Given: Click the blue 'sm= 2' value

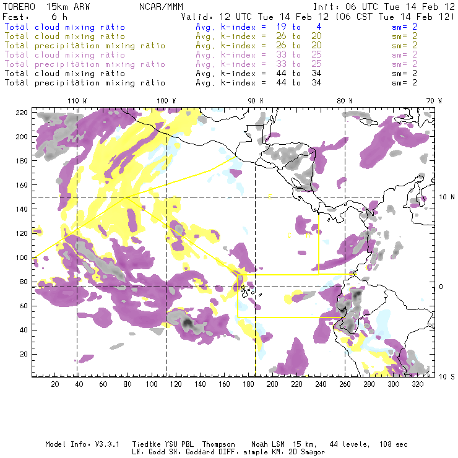Looking at the screenshot, I should [x=404, y=27].
